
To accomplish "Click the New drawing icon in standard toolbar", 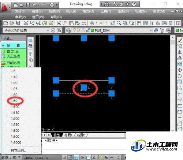I will (x=5, y=23).
